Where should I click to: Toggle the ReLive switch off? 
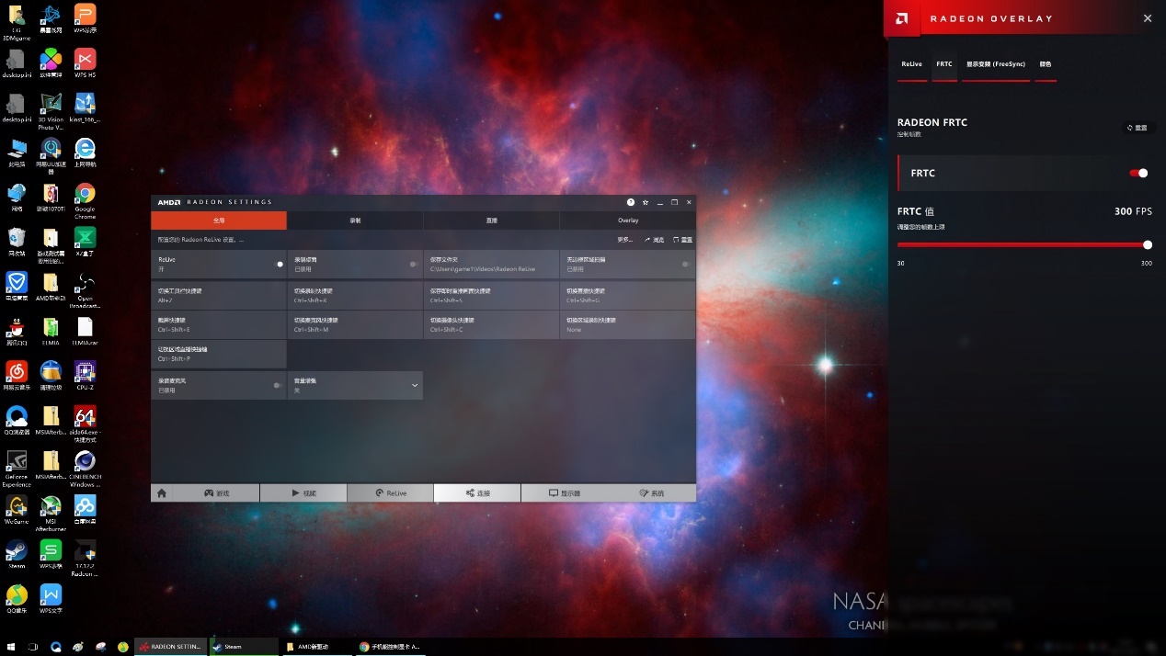tap(279, 264)
